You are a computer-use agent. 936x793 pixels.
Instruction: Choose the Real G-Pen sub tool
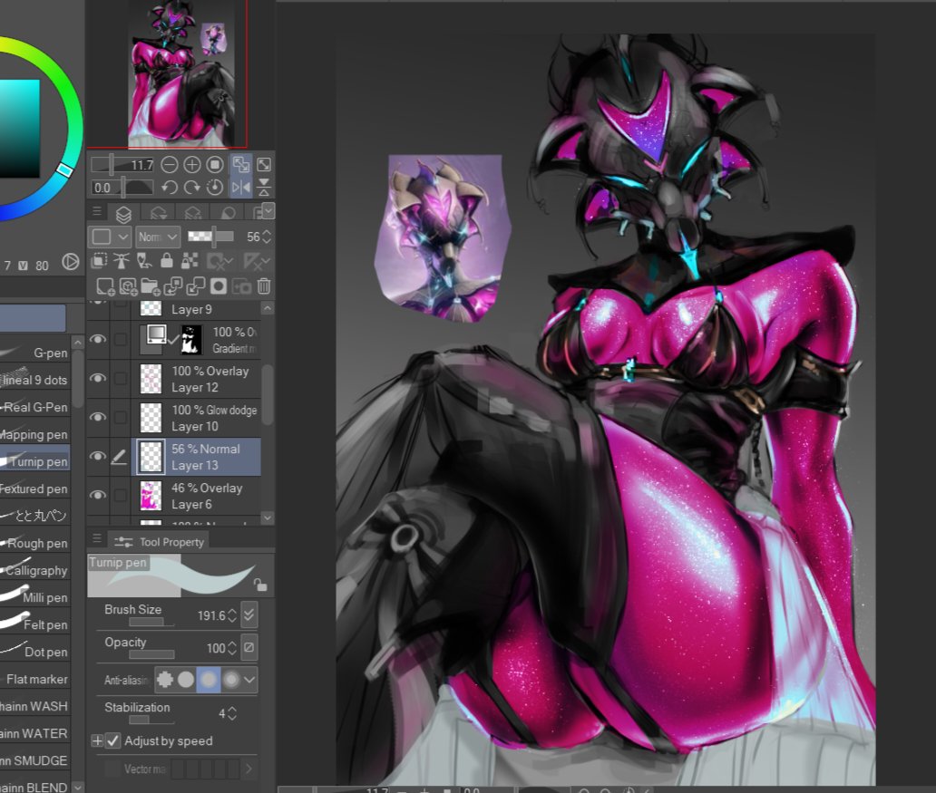(x=35, y=407)
